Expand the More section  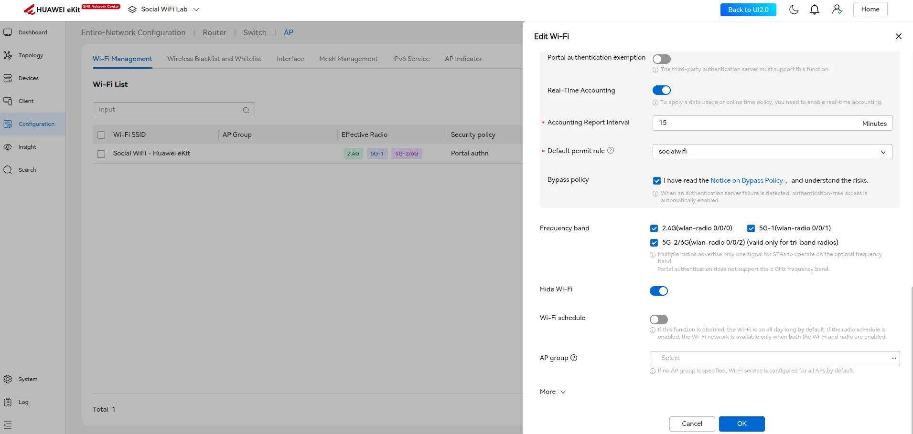[553, 392]
